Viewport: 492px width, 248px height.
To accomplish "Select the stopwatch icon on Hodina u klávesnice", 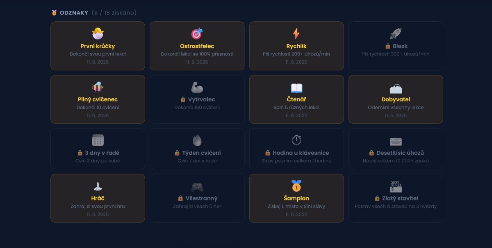I will click(296, 140).
